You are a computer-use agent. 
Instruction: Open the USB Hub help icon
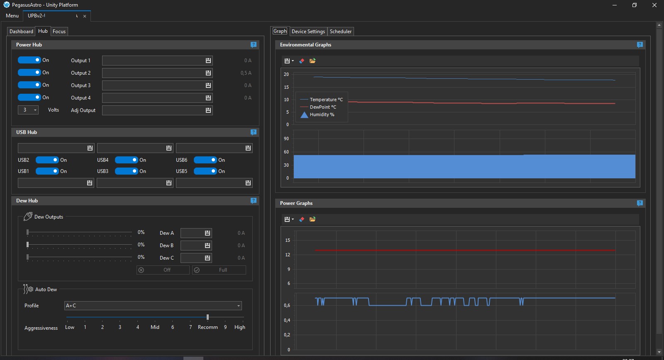tap(254, 132)
